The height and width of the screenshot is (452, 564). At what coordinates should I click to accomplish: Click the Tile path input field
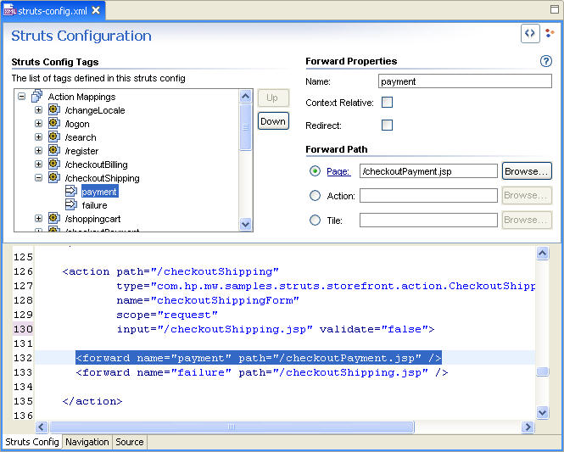tap(428, 220)
